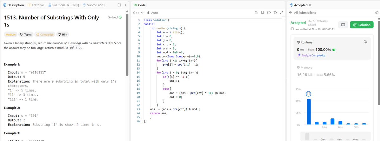Click the Auto lock indicator
This screenshot has height=141, width=380.
(x=152, y=13)
